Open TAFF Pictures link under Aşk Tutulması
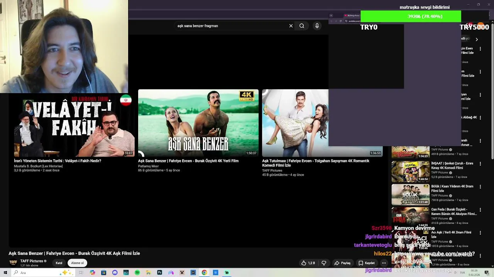Screen dimensions: 494x277 [x=272, y=170]
